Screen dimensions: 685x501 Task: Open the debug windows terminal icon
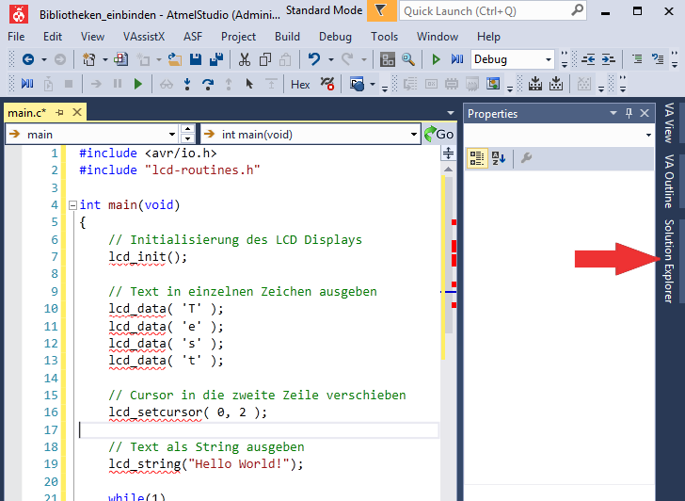pyautogui.click(x=357, y=84)
